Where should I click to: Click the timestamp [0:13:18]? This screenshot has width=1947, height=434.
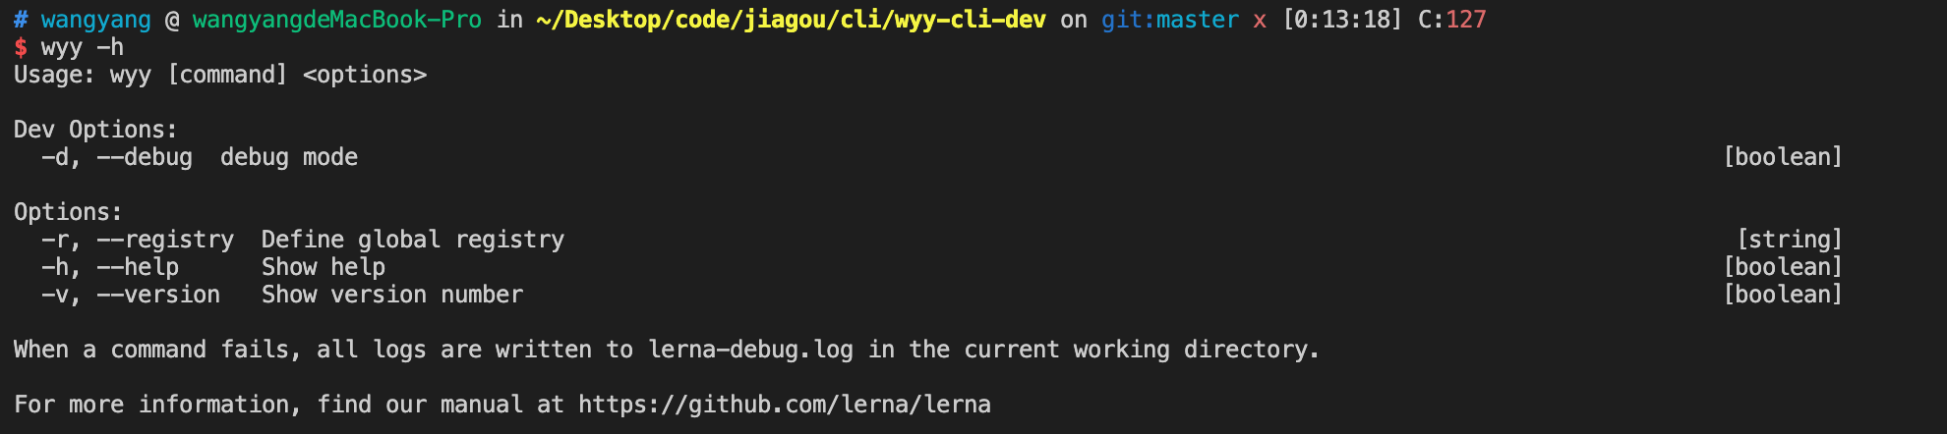pyautogui.click(x=1342, y=20)
